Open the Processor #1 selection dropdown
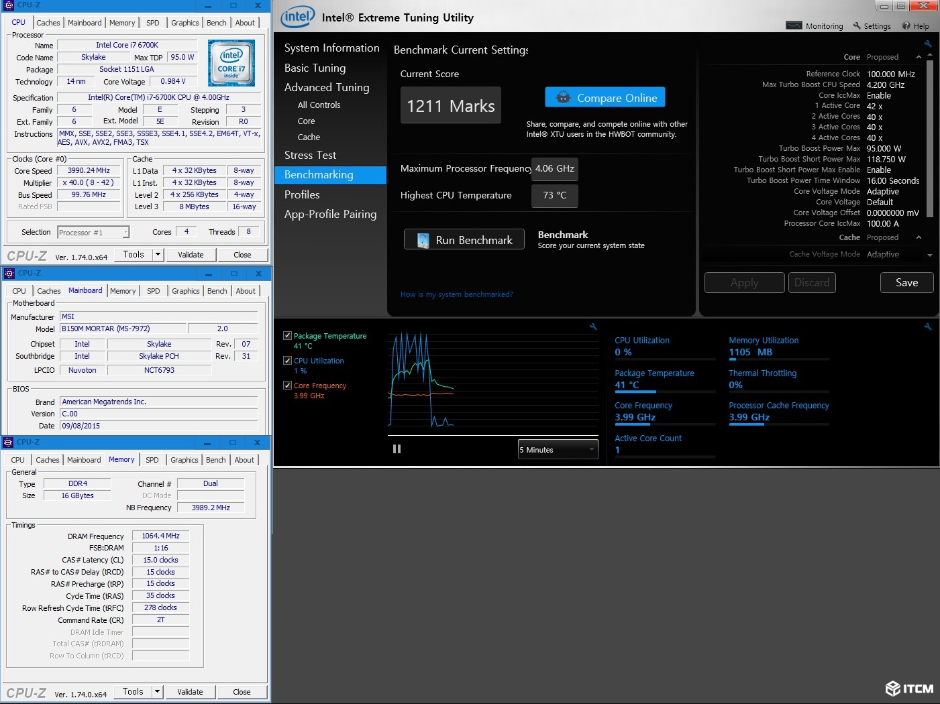 (93, 232)
